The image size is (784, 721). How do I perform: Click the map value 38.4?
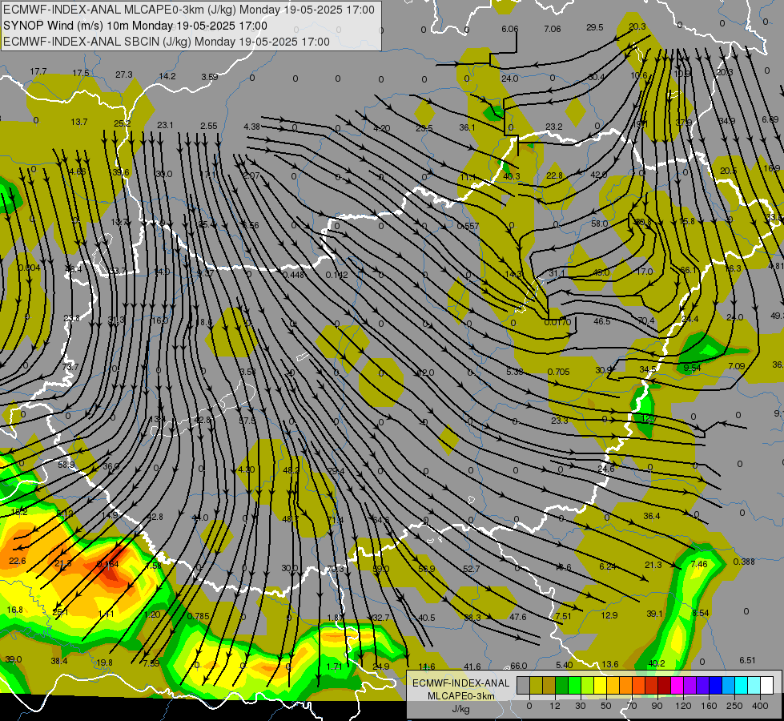coord(59,662)
